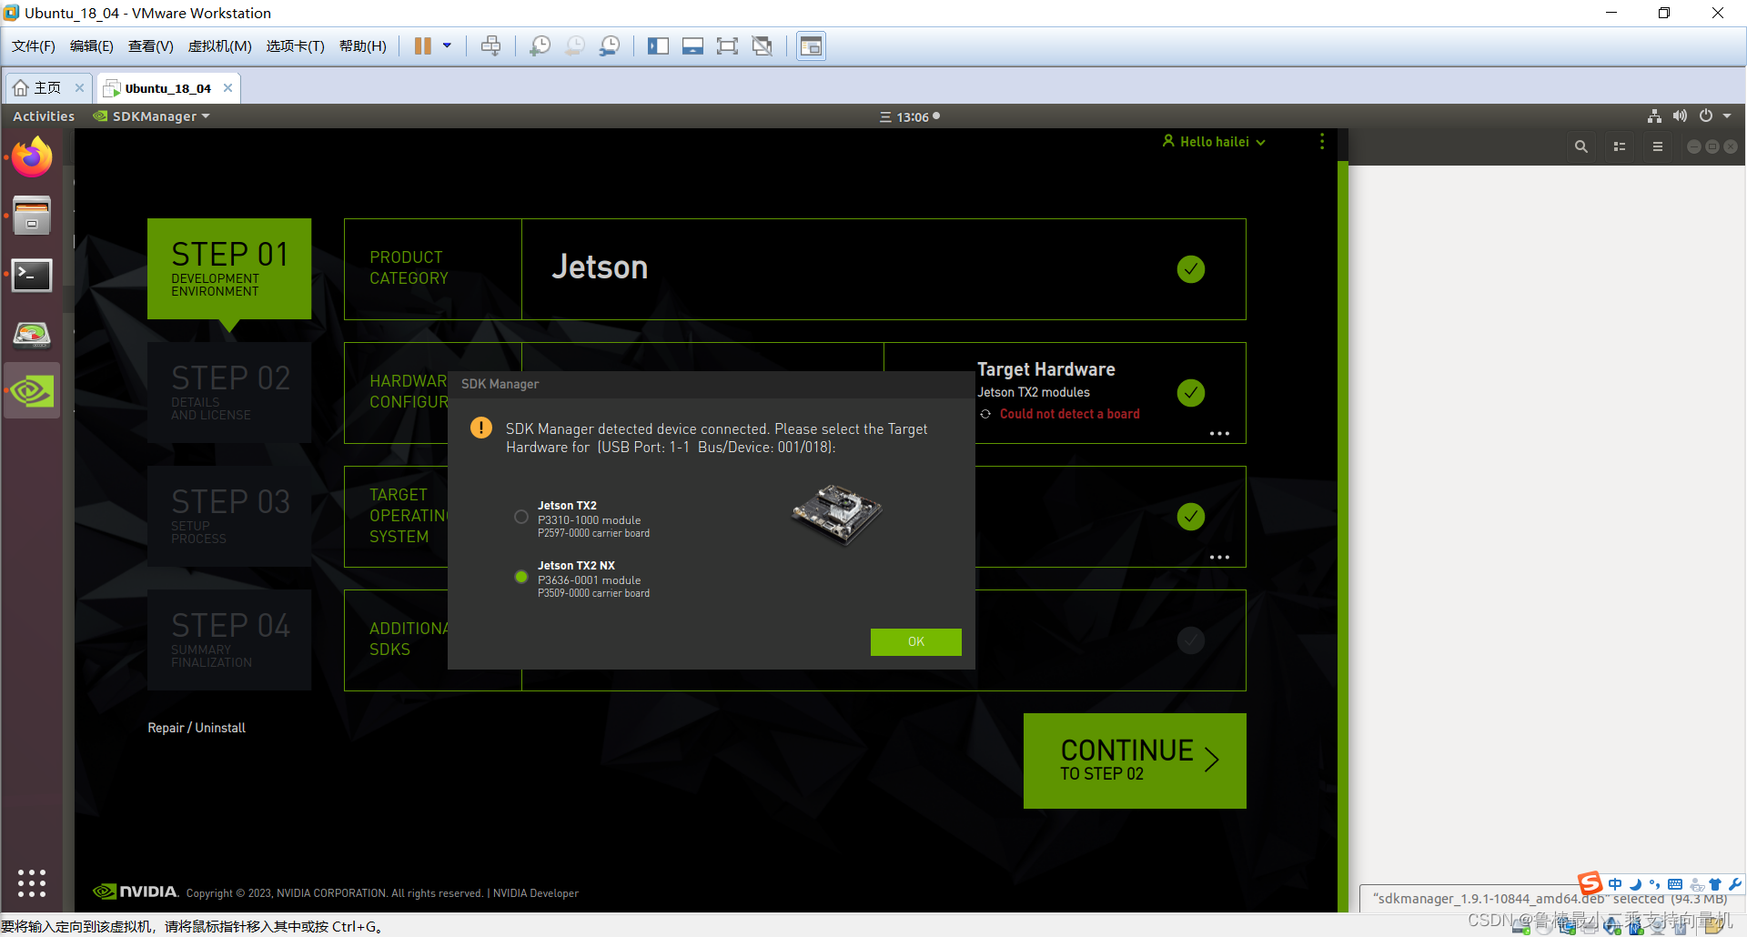Open hamburger menu in Files window
1747x937 pixels.
[1658, 146]
